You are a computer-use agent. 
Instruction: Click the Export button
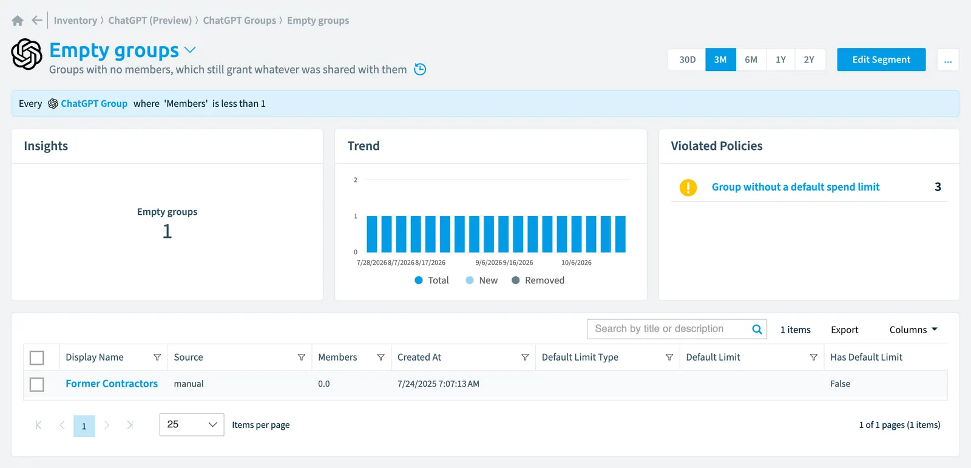(845, 330)
